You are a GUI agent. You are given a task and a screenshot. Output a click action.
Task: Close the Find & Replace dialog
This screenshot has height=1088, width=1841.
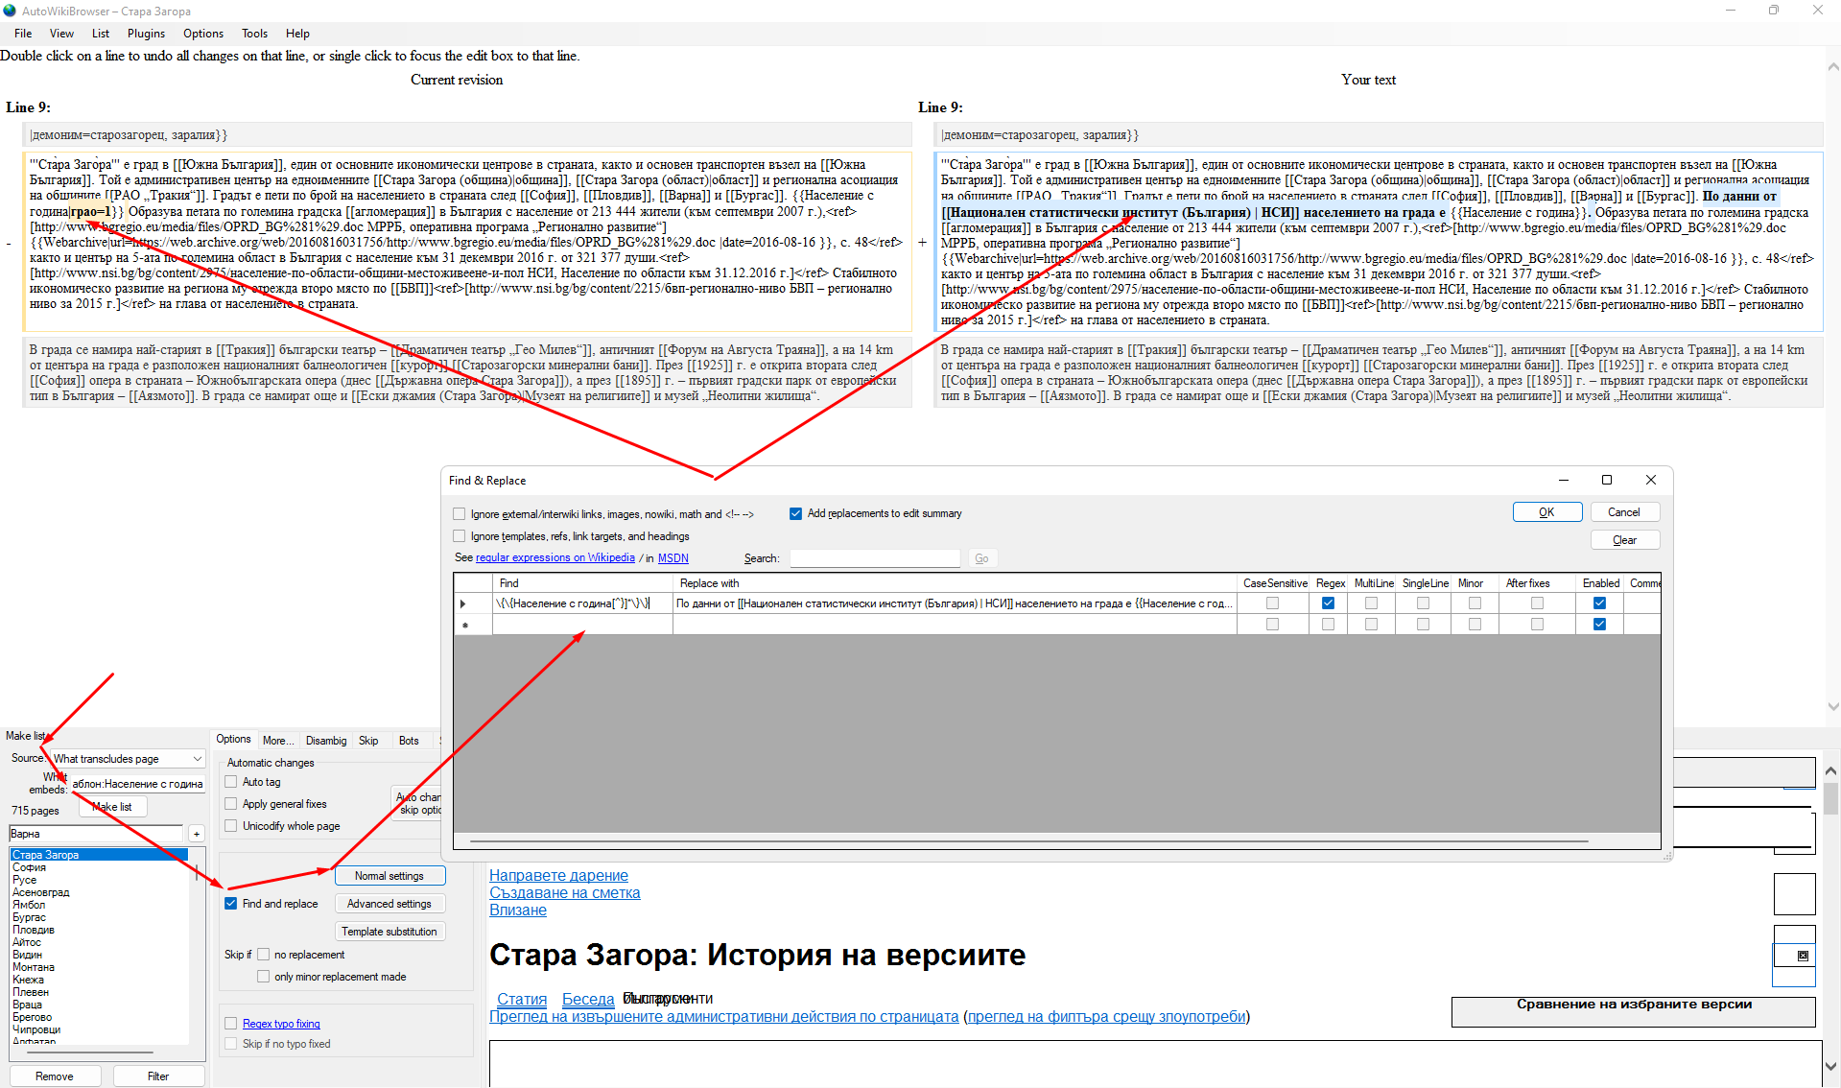[x=1650, y=480]
